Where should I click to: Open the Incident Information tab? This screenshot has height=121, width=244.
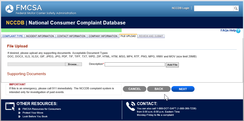coord(40,36)
